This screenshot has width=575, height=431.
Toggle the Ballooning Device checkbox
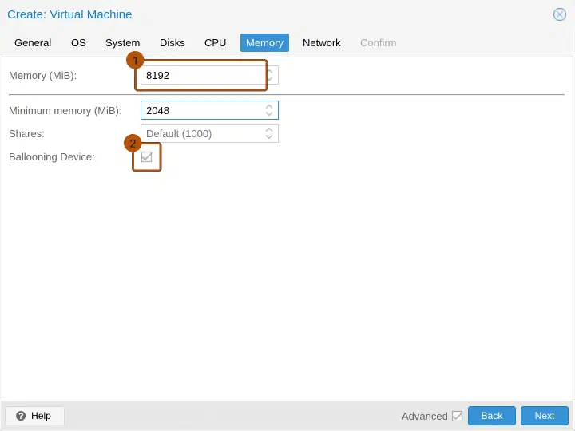(x=146, y=157)
